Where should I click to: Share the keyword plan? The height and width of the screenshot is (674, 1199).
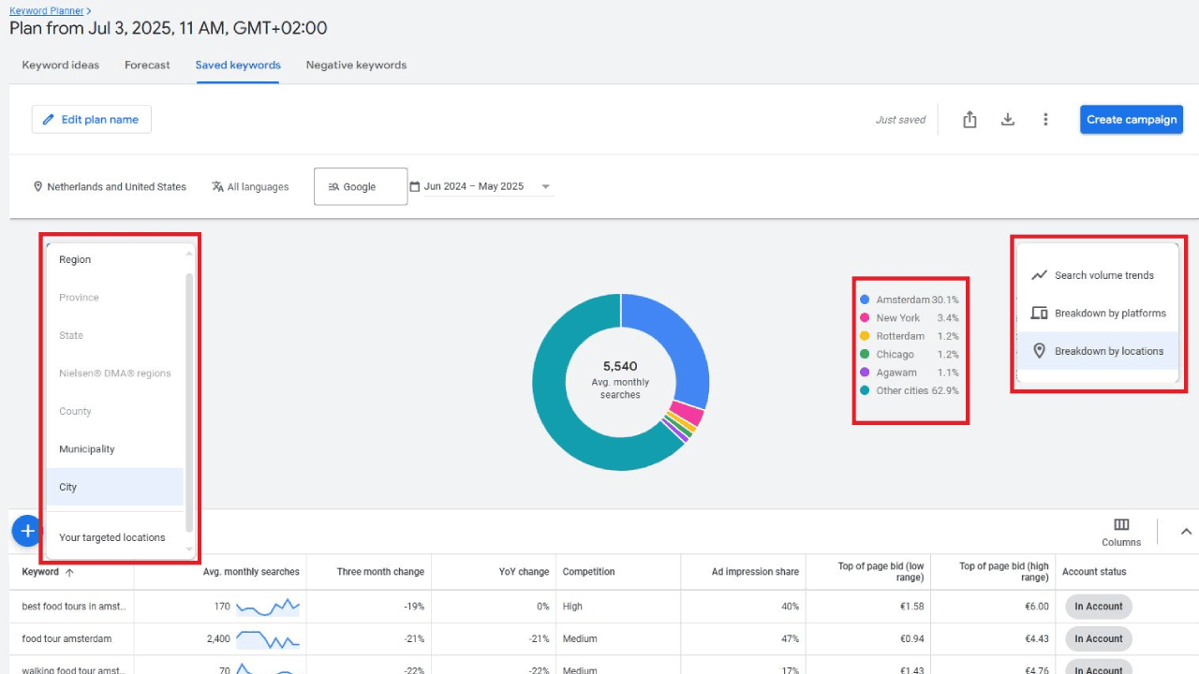tap(970, 119)
